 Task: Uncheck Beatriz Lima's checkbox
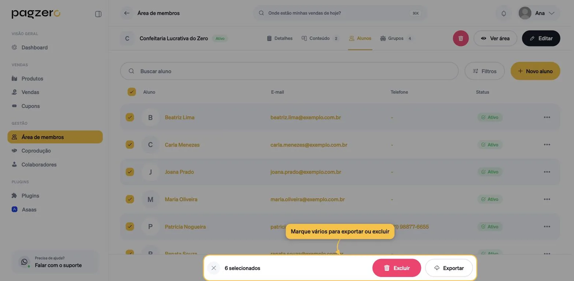(x=130, y=117)
